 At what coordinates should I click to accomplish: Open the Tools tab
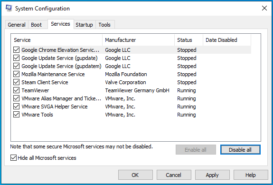click(104, 25)
